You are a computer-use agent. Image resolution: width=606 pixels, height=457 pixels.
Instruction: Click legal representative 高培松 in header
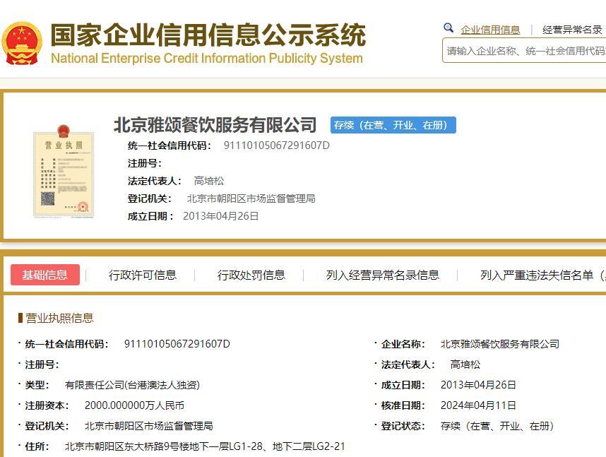coord(208,181)
